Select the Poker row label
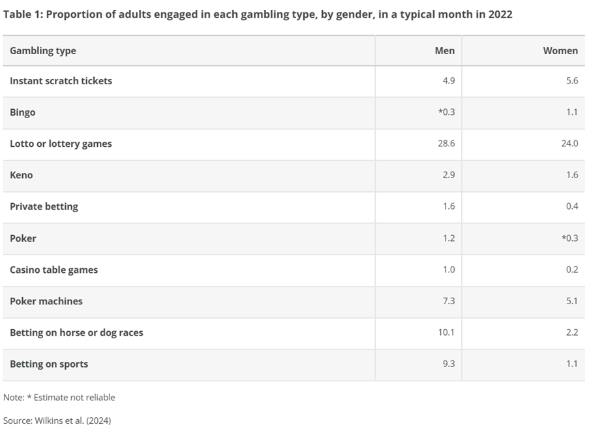589x429 pixels. tap(23, 238)
